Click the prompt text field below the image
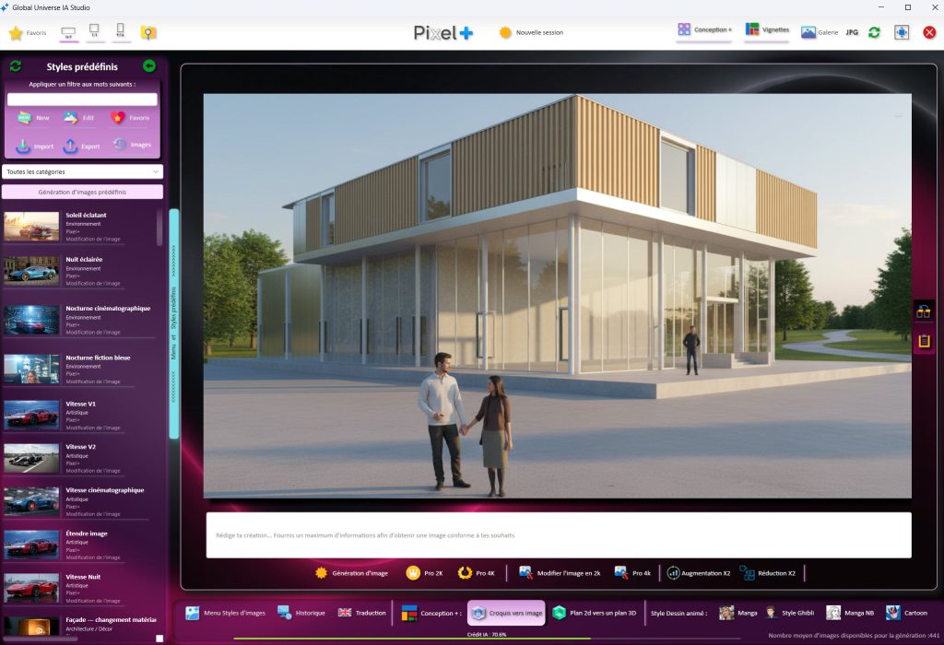 point(558,535)
